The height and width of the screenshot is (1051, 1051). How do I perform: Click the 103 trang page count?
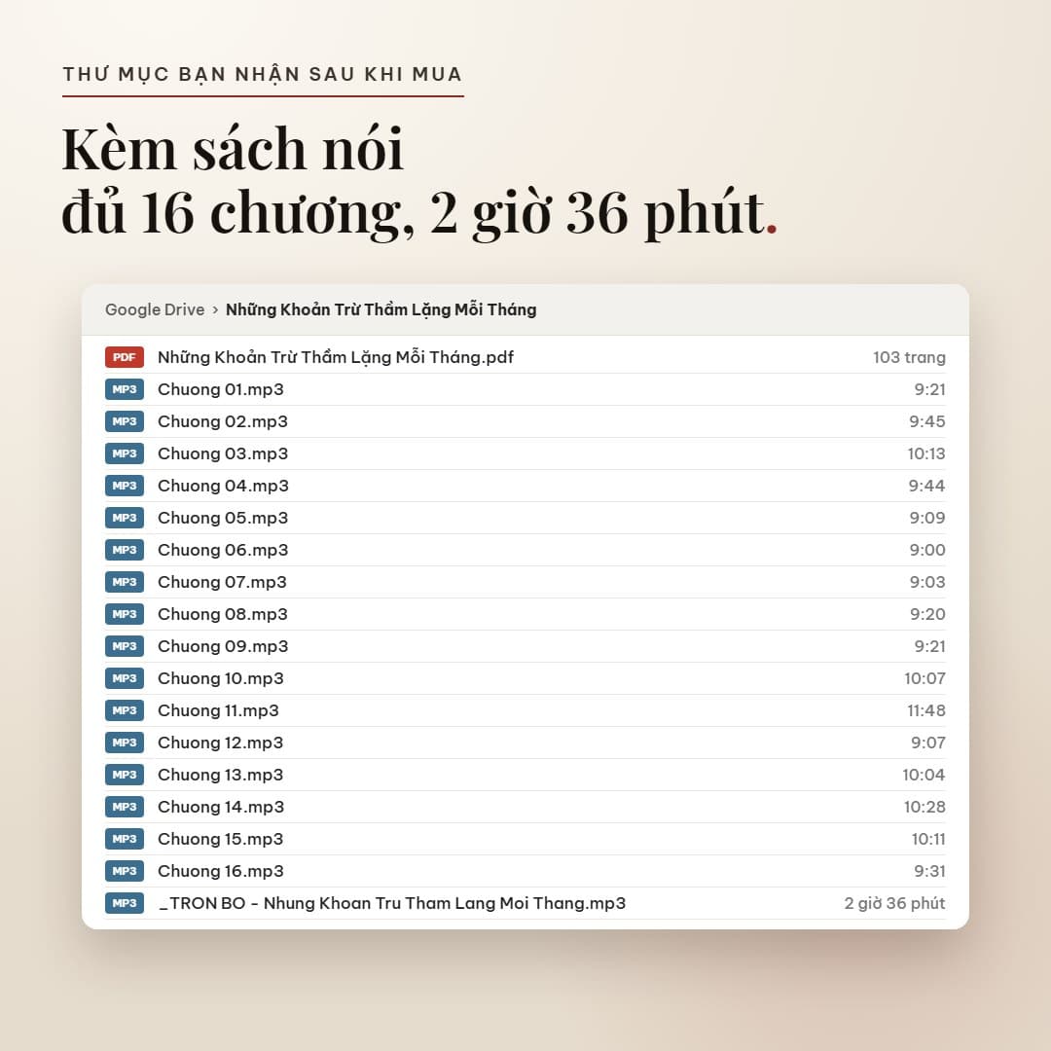coord(909,358)
